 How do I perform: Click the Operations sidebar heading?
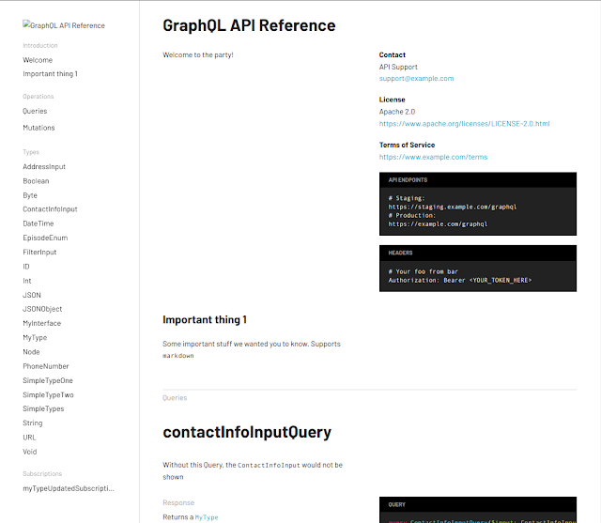pyautogui.click(x=39, y=96)
